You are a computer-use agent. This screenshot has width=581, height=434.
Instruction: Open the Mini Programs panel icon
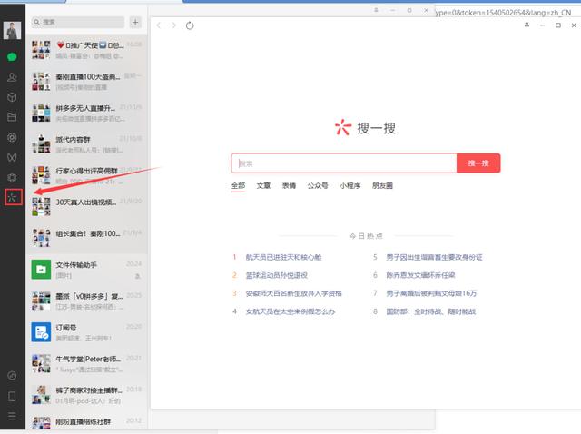tap(12, 376)
